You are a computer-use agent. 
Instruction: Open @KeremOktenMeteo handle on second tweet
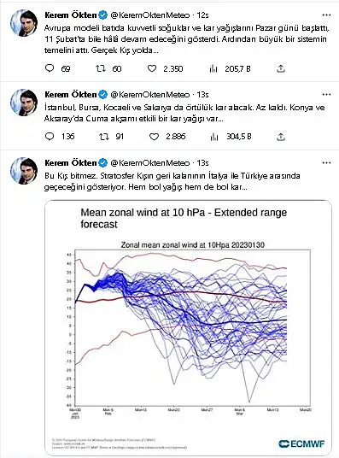pos(150,94)
